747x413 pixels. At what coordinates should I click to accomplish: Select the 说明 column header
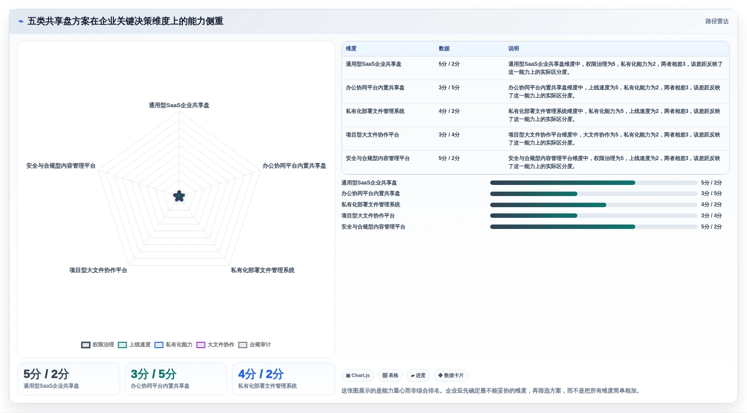[514, 48]
